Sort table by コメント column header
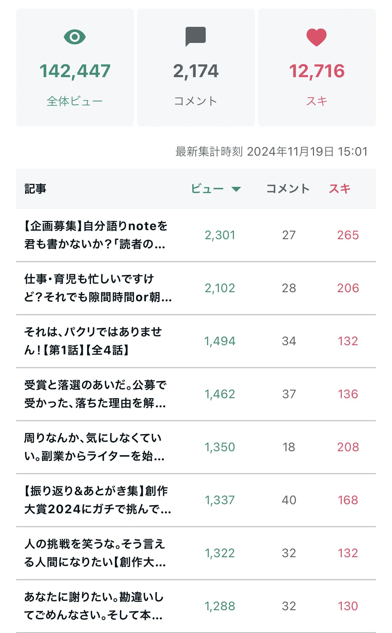This screenshot has width=392, height=633. [288, 189]
